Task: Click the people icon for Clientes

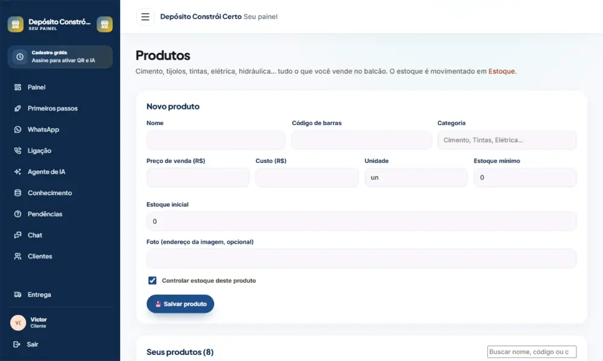Action: [17, 256]
